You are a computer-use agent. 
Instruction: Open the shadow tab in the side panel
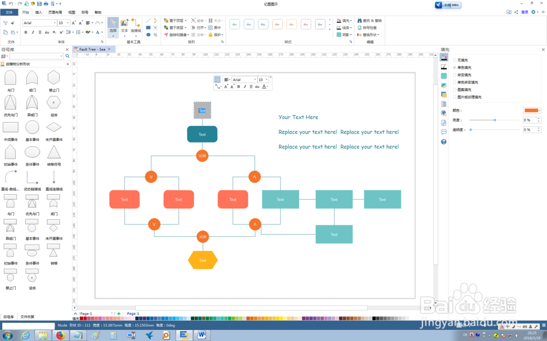click(x=444, y=76)
